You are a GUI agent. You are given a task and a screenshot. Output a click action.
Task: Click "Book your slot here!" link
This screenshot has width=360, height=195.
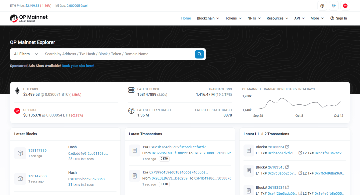tap(78, 66)
